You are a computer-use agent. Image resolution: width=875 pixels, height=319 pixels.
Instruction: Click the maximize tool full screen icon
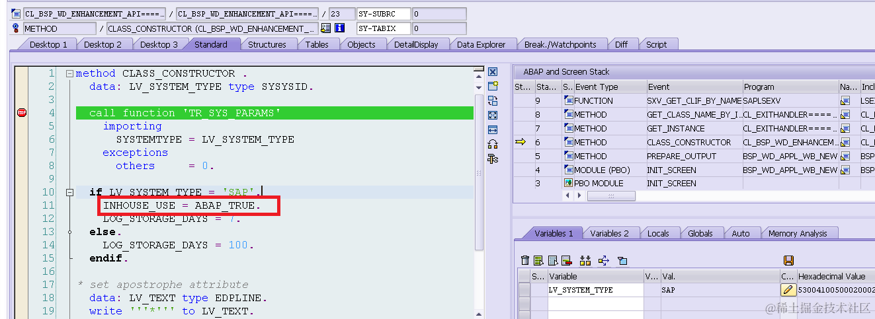click(x=493, y=115)
